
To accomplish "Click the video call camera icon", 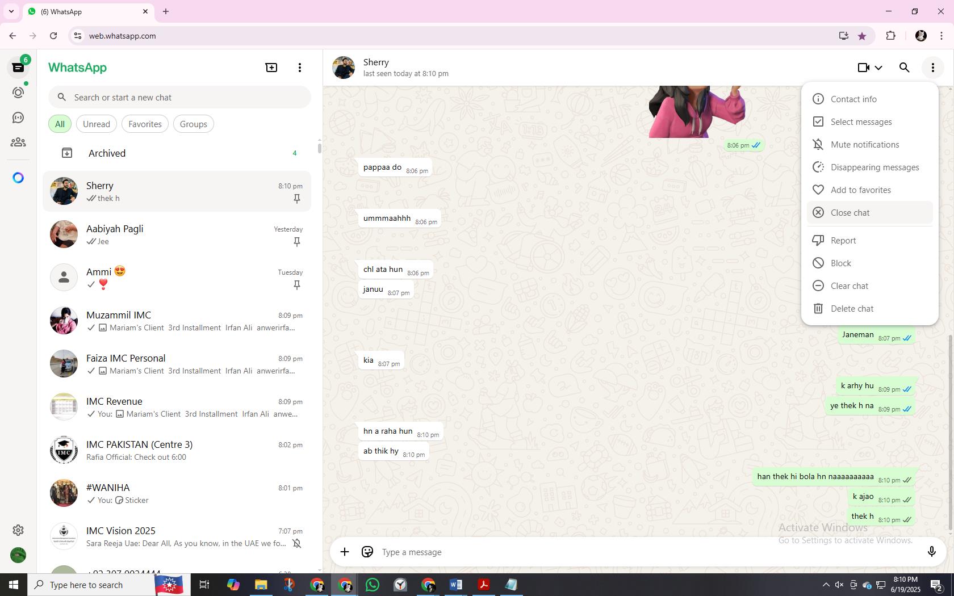I will [863, 68].
